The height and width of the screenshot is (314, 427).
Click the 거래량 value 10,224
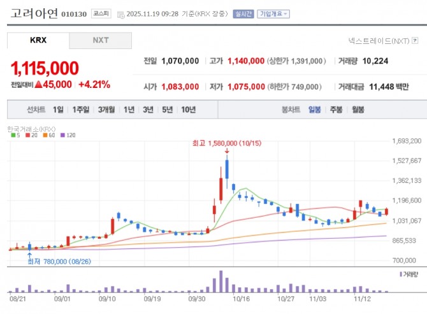click(x=375, y=61)
